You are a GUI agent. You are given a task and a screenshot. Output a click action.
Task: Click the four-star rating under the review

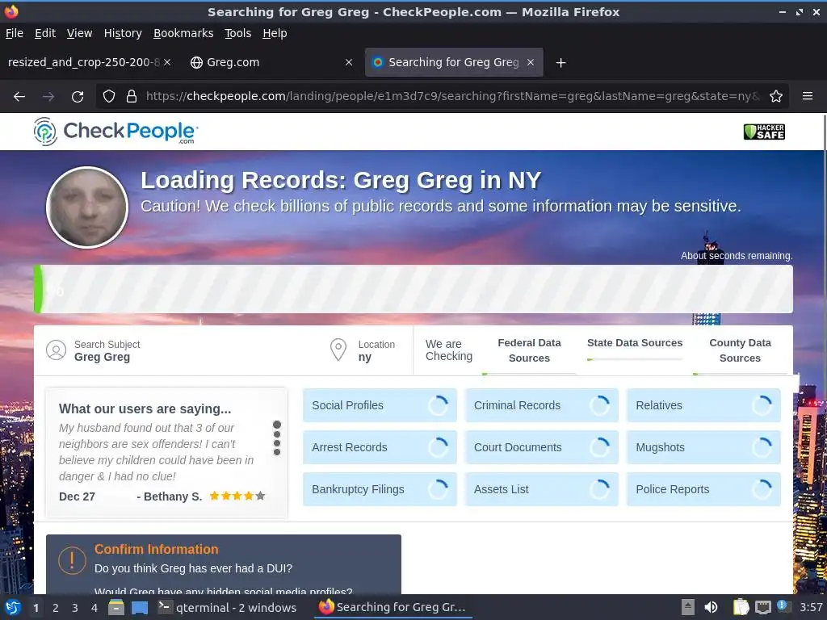click(x=237, y=496)
